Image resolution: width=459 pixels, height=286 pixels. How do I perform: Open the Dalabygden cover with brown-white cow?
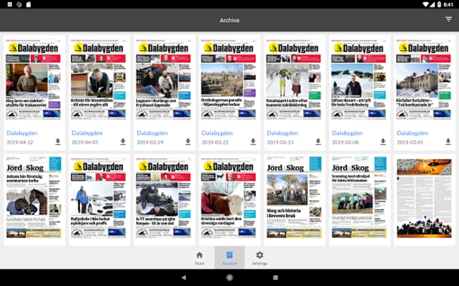[228, 197]
